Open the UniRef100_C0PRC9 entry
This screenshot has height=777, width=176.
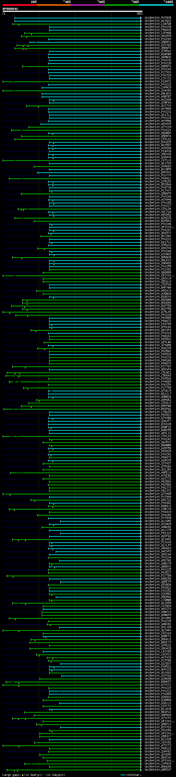[158, 87]
